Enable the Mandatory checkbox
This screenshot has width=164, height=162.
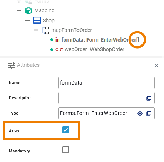pos(66,150)
